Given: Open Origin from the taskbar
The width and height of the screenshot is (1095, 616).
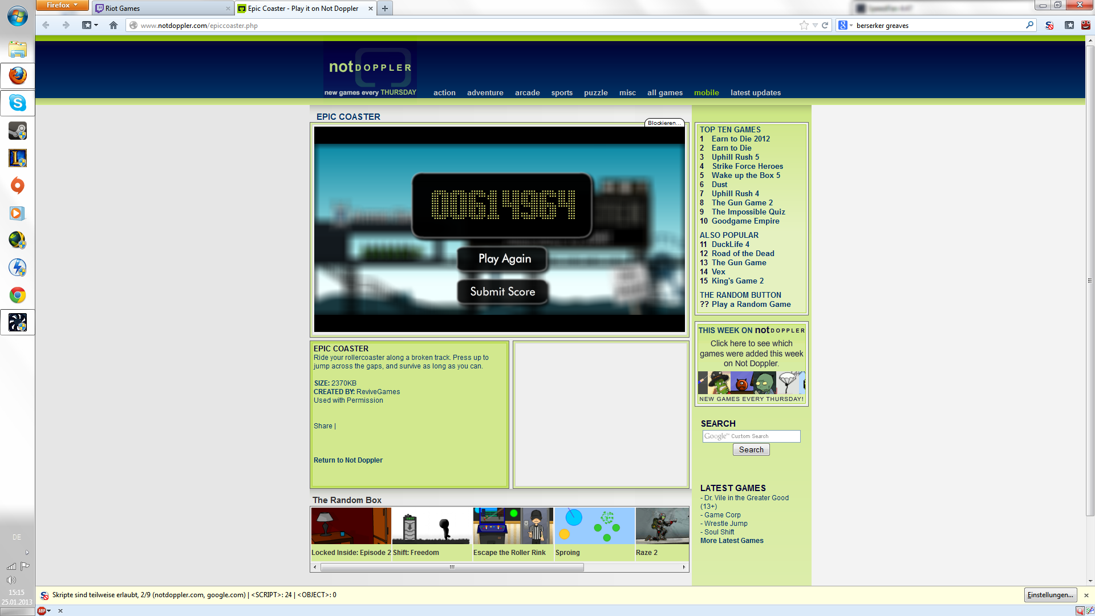Looking at the screenshot, I should pos(18,185).
